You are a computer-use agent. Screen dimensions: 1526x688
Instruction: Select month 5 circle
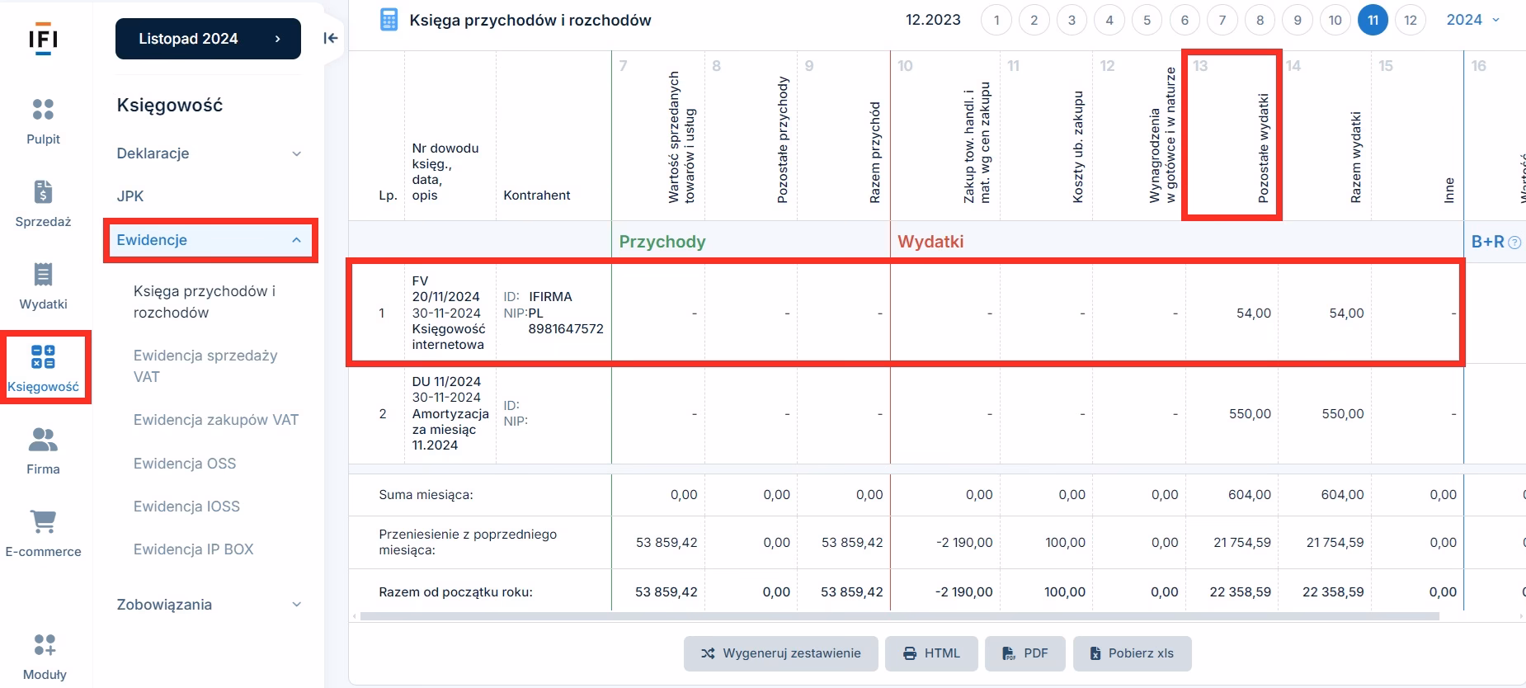click(1147, 21)
